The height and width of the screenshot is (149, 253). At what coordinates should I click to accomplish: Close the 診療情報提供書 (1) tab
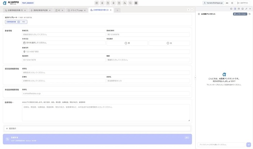click(25, 11)
